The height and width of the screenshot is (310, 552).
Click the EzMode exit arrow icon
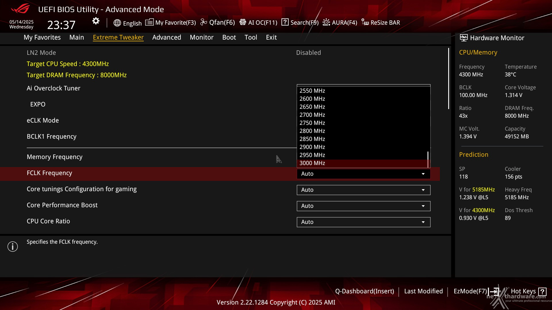pos(493,292)
